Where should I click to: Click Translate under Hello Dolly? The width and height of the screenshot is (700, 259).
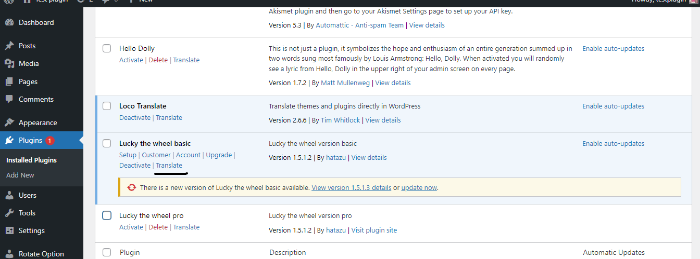click(x=186, y=60)
